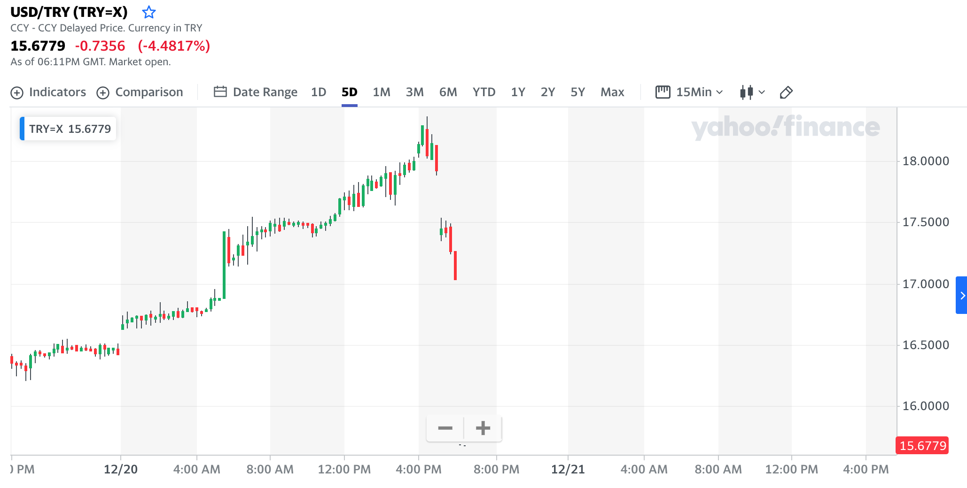Select the 5D range tab
Viewport: 967px width, 488px height.
349,92
